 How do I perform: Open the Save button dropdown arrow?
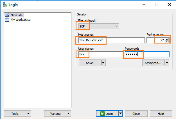click(103, 63)
